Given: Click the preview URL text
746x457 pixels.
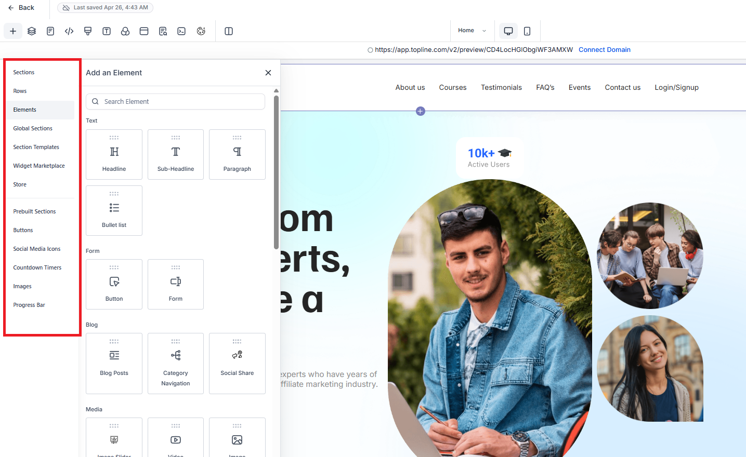Looking at the screenshot, I should (x=474, y=50).
